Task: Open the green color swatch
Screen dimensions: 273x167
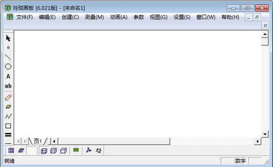Action: 76,150
